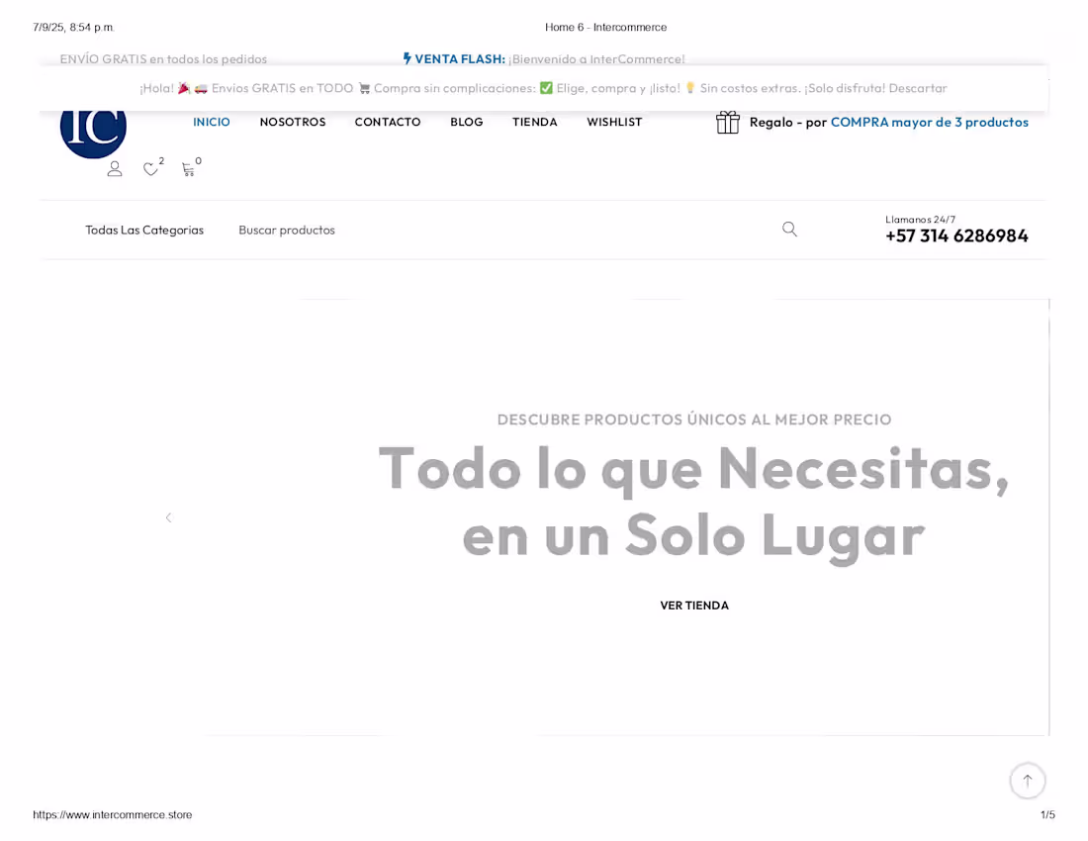View the shopping cart icon
This screenshot has width=1088, height=841.
tap(188, 169)
